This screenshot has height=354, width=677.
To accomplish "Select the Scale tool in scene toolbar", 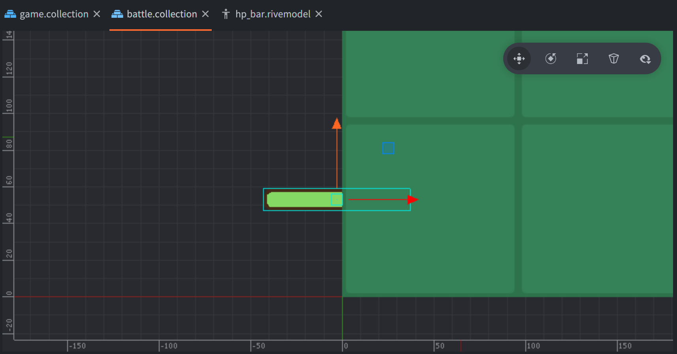I will pos(582,59).
